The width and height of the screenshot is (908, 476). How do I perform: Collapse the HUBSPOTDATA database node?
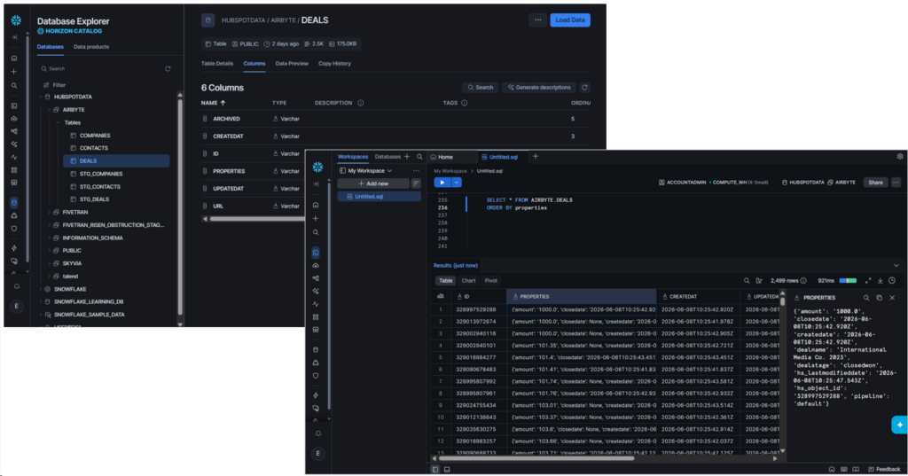(41, 98)
